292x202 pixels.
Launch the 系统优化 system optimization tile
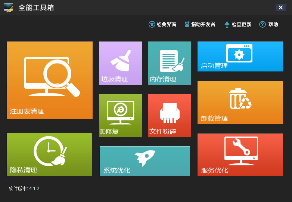click(x=145, y=161)
